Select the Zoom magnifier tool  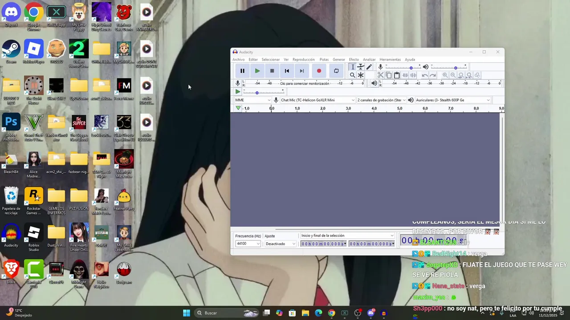(x=352, y=75)
